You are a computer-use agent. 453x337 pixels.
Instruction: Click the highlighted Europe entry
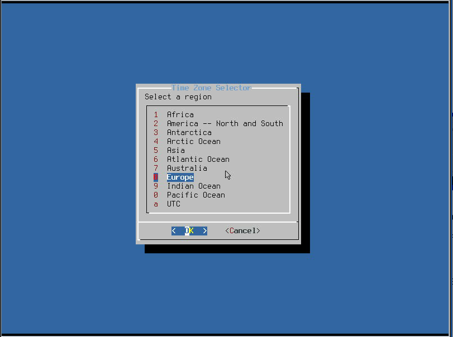[x=180, y=177]
